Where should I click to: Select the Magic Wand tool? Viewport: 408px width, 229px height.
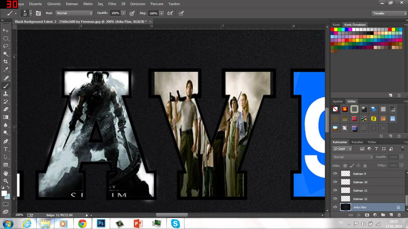coord(6,54)
